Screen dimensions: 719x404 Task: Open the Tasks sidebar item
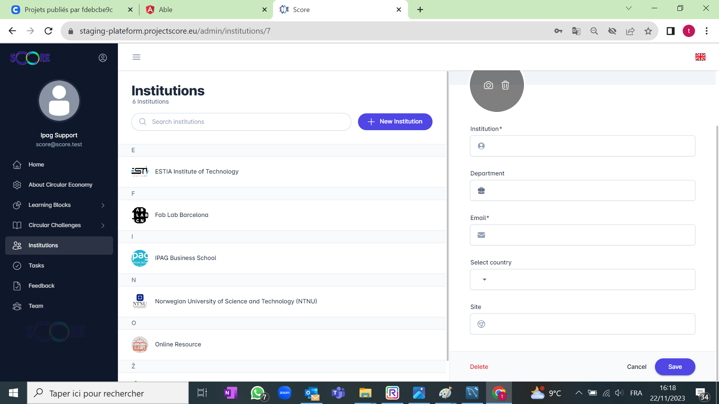click(x=36, y=266)
